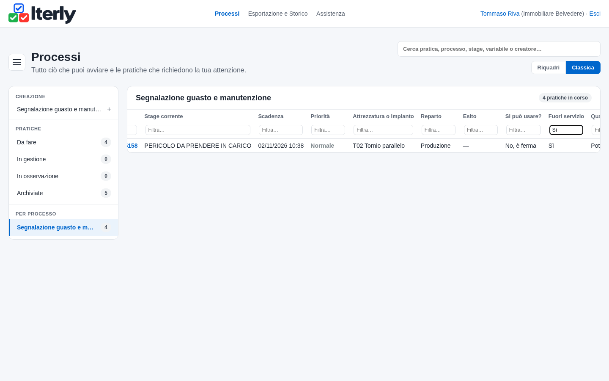Click the Esci logout link
609x381 pixels.
[595, 14]
